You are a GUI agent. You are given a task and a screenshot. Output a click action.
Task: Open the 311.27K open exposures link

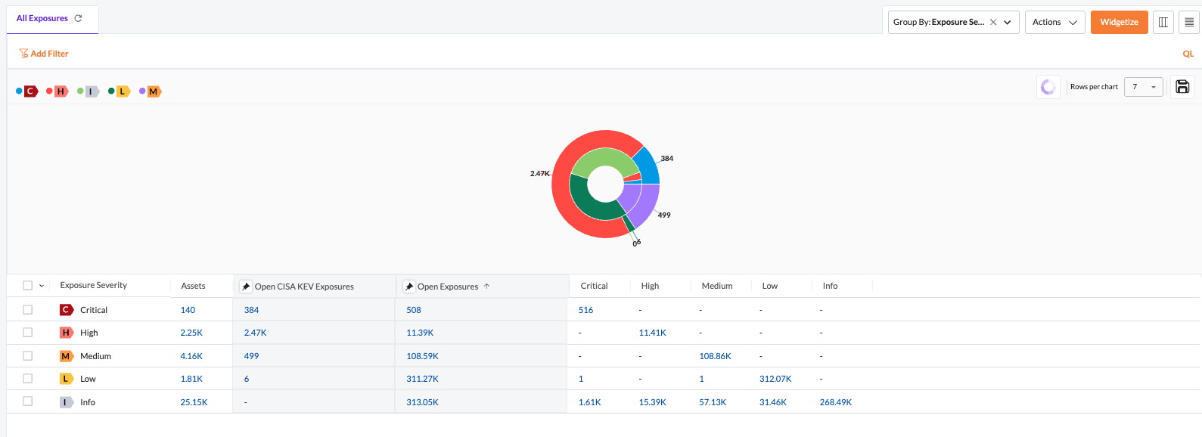click(x=422, y=379)
